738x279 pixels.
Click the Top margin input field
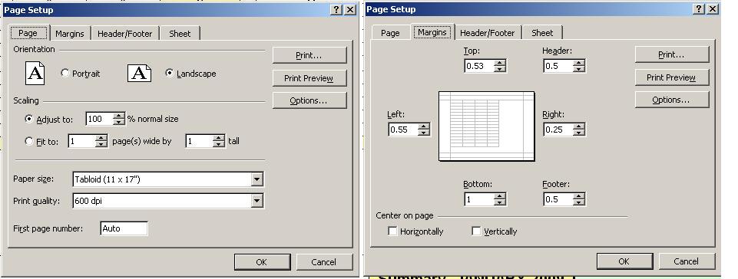pos(479,66)
